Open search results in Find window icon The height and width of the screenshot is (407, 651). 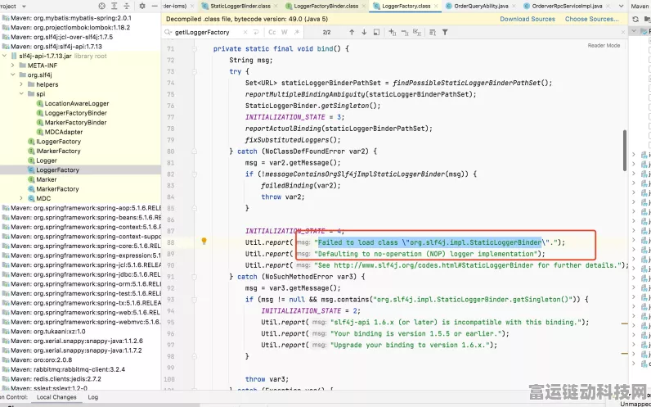[x=432, y=33]
